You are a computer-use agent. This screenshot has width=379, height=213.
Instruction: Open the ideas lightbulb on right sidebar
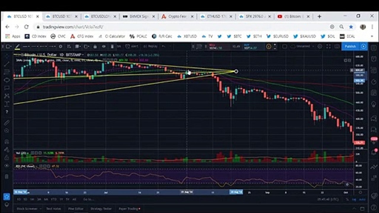click(x=373, y=104)
